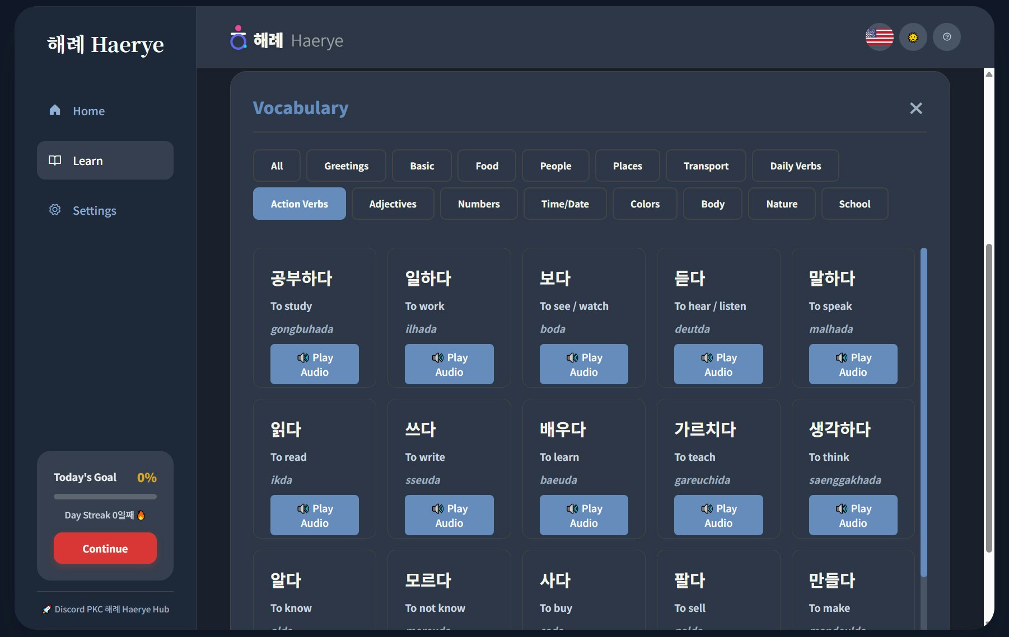
Task: Switch to the Food category
Action: tap(486, 166)
